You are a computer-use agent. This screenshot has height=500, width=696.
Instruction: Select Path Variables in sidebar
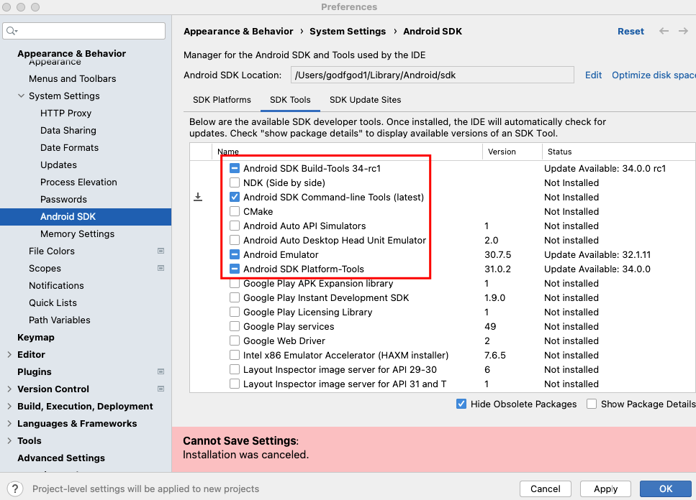(60, 320)
